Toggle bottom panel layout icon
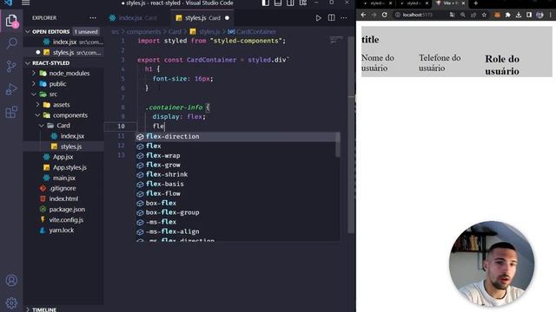Viewport: 556px width, 312px height. 278,3
